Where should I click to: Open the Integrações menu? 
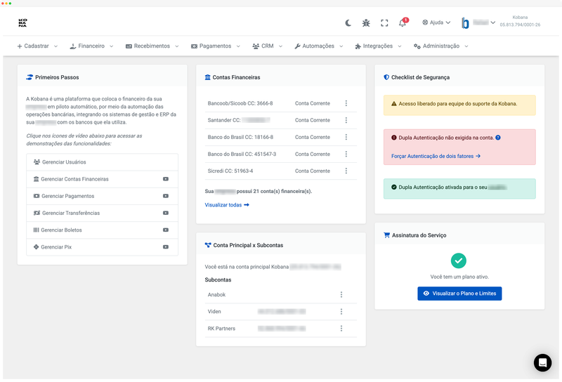[379, 46]
